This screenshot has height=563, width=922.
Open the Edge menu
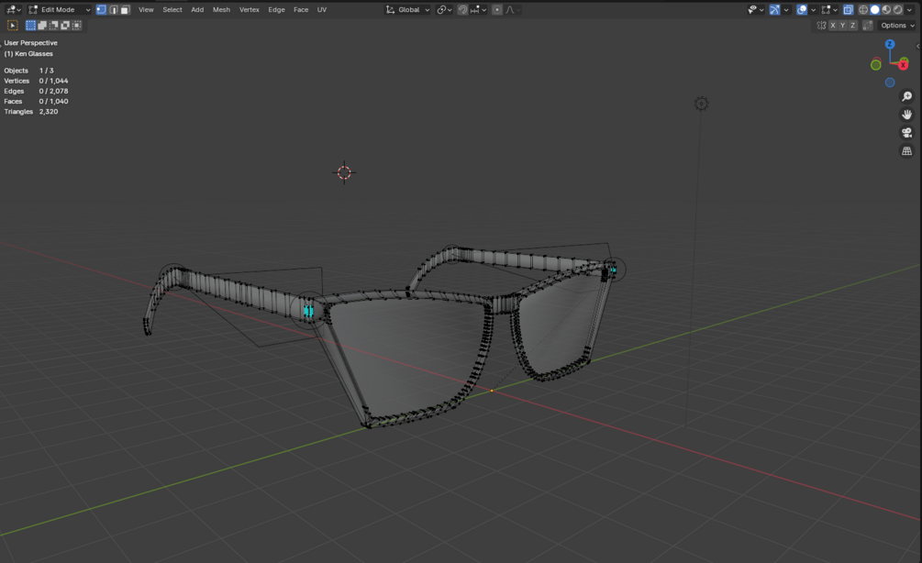276,9
